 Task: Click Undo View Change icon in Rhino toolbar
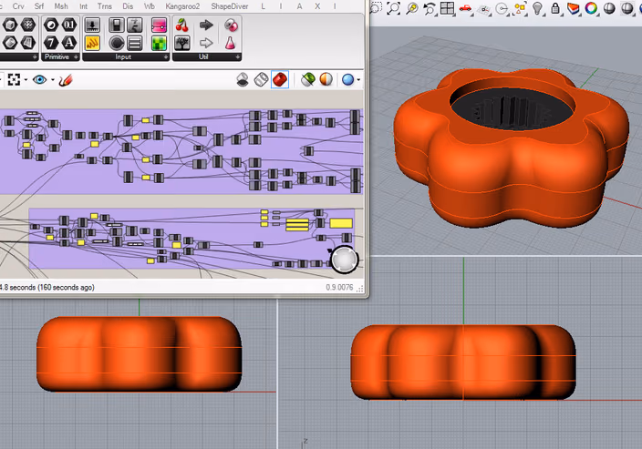click(x=430, y=8)
